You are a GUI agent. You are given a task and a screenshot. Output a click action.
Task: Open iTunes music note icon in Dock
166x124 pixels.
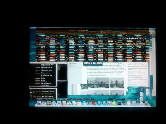[99, 103]
